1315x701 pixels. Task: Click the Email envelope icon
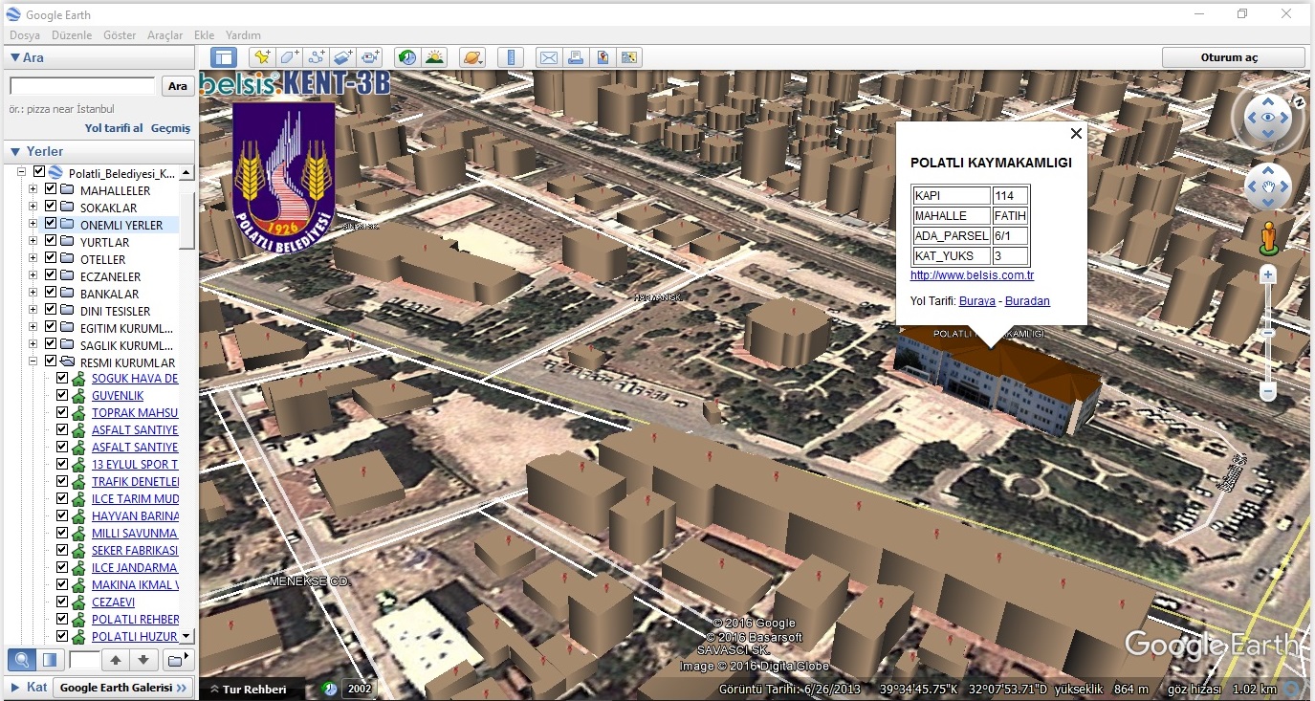548,57
